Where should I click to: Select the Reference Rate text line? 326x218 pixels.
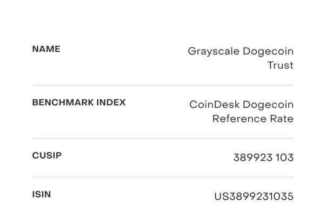click(x=252, y=119)
